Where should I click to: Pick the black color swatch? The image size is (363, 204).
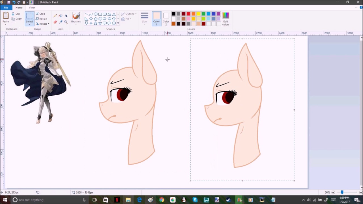174,14
